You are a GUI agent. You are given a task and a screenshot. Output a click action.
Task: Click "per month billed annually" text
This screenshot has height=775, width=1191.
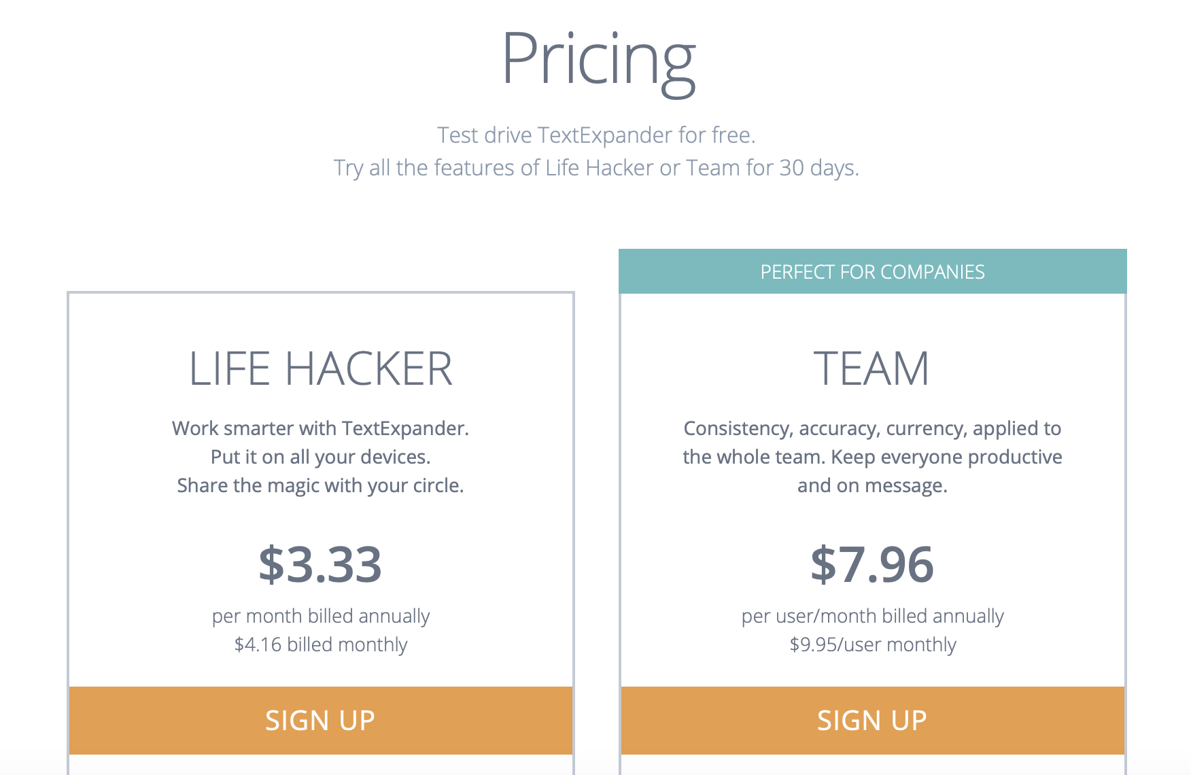point(320,616)
